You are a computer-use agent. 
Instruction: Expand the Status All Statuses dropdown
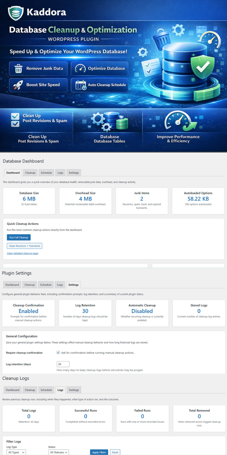[58, 452]
